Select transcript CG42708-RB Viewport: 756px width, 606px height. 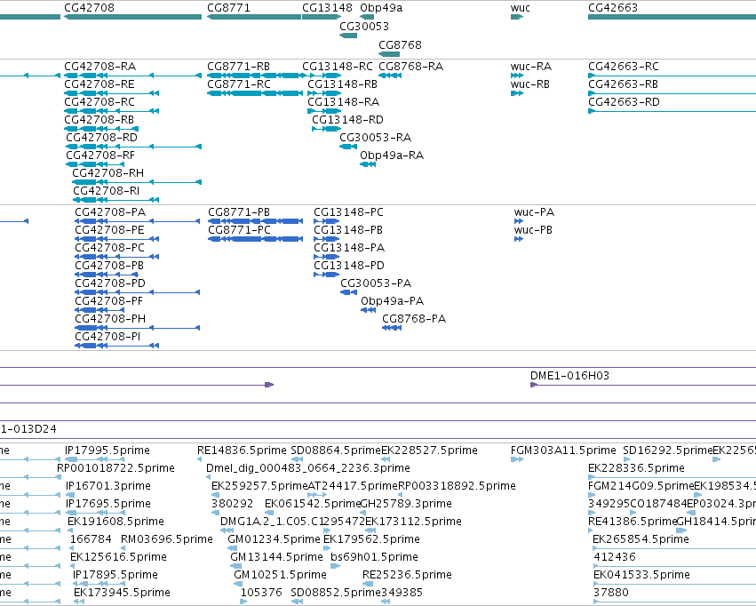pyautogui.click(x=99, y=120)
